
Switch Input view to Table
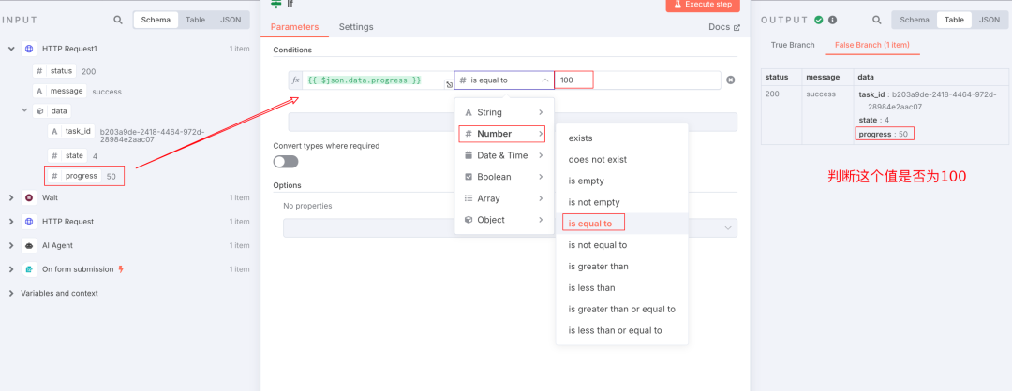[196, 20]
